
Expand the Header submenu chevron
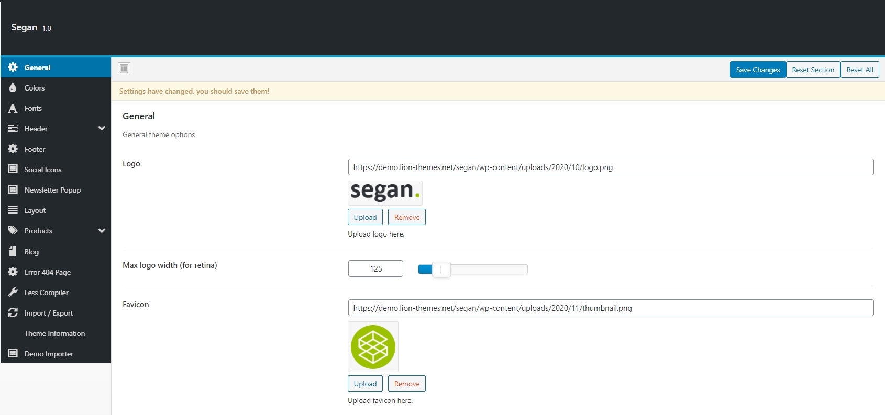coord(102,128)
